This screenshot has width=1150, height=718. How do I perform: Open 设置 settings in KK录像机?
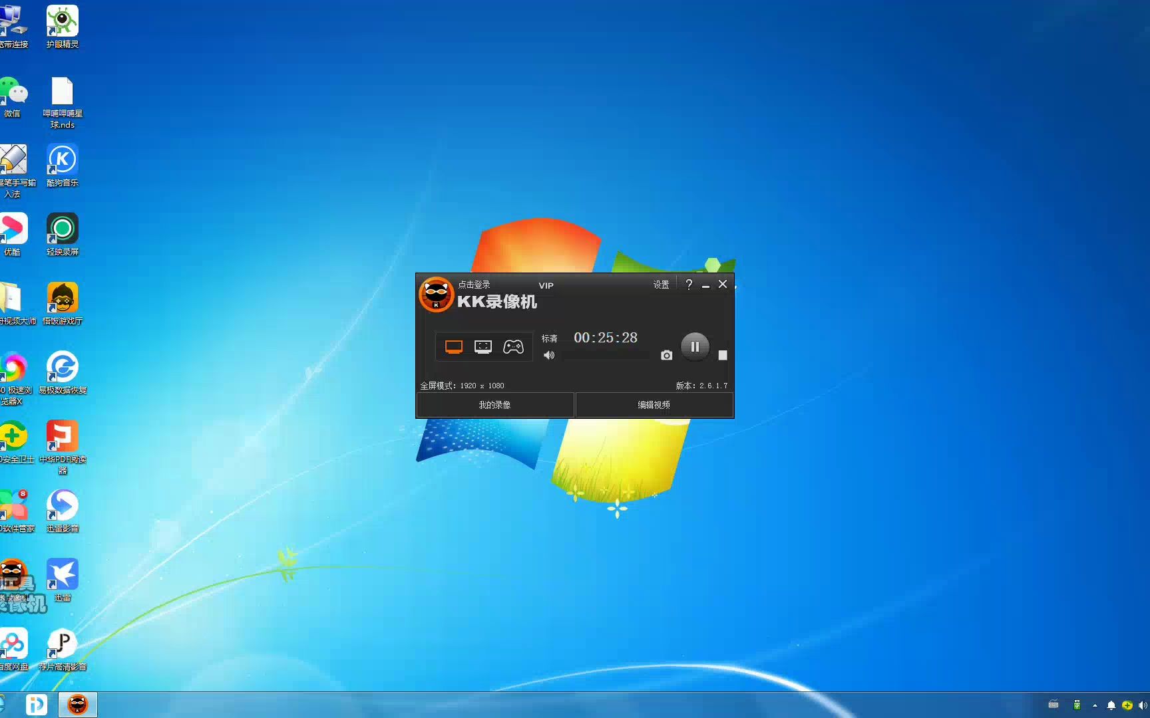[661, 285]
